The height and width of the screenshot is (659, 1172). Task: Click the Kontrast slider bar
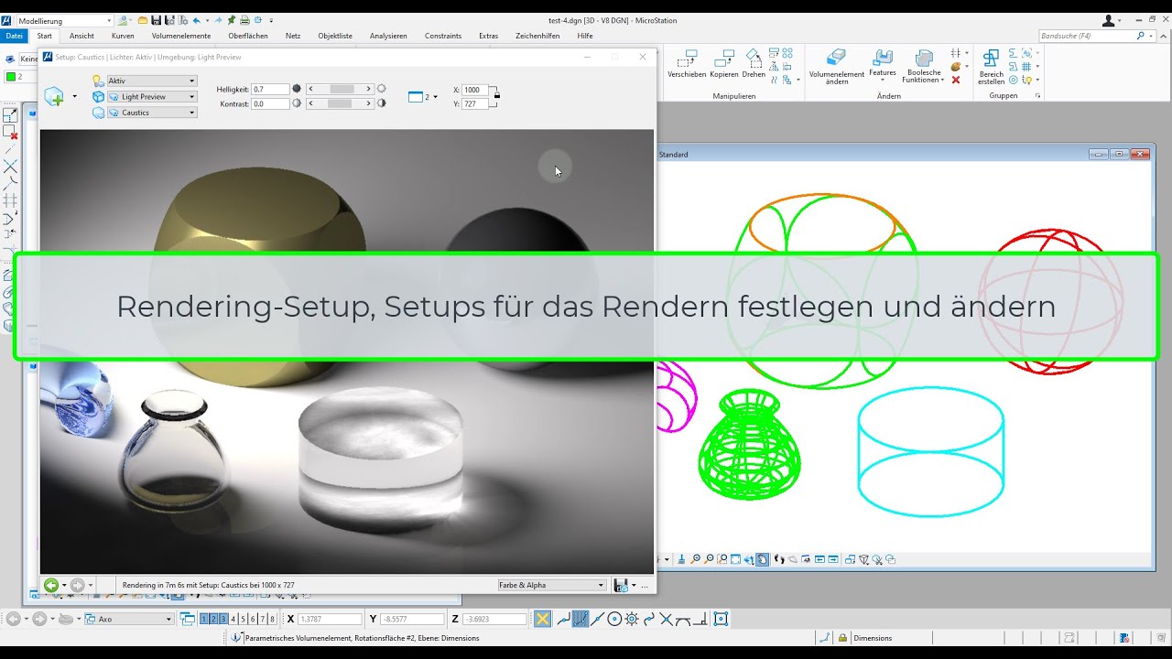(x=341, y=103)
